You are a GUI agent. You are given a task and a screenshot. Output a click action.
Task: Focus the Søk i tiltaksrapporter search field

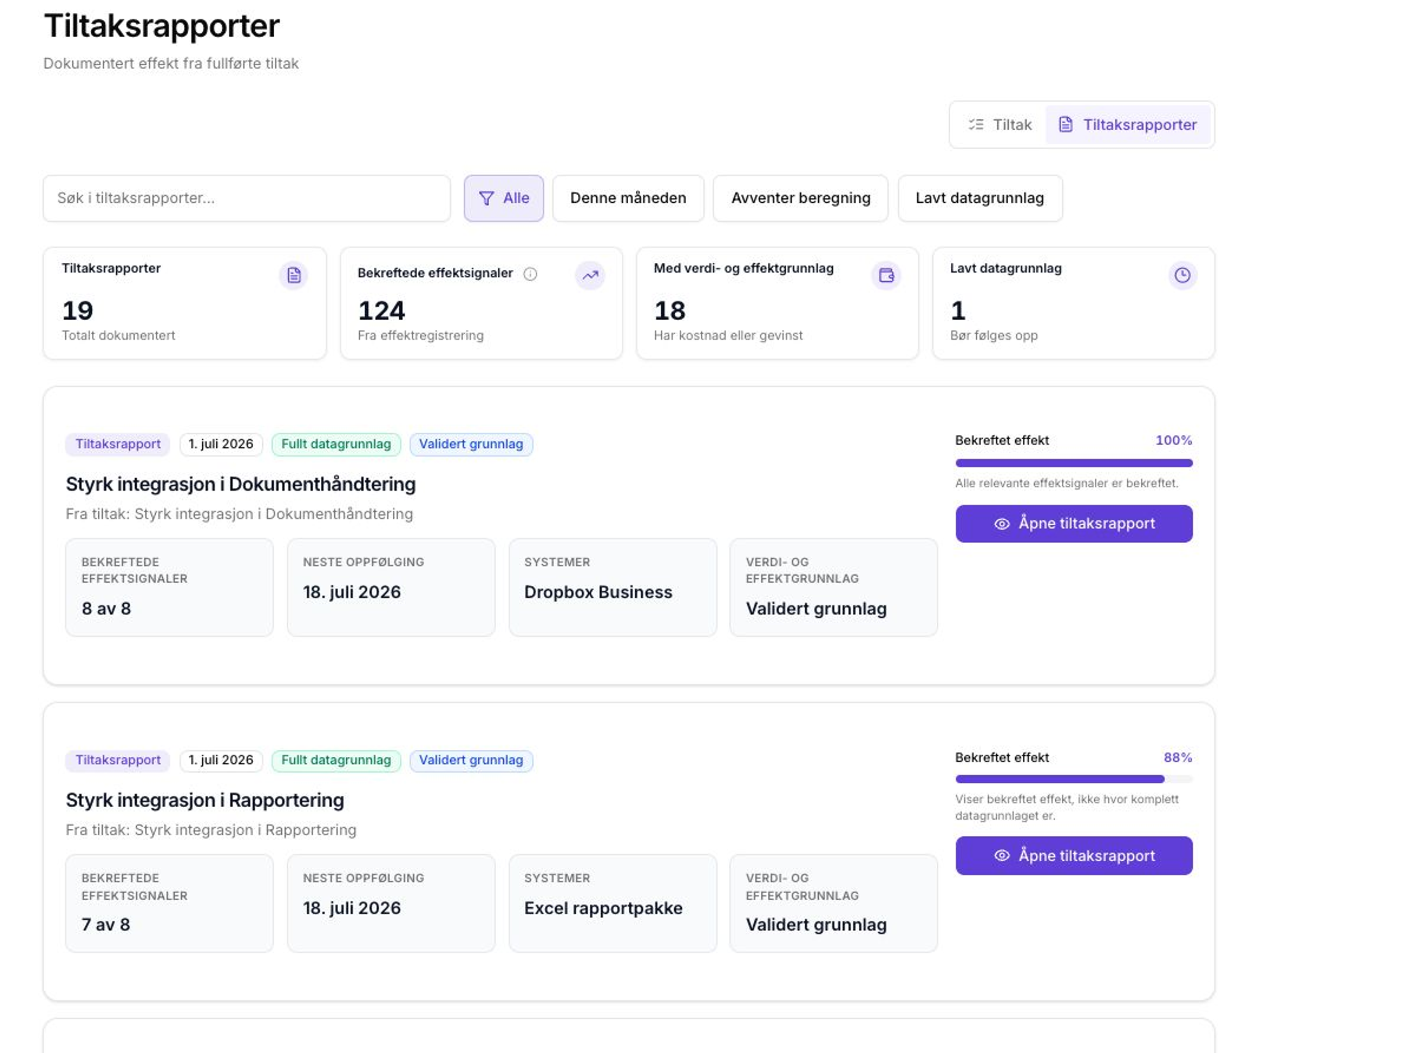click(247, 199)
